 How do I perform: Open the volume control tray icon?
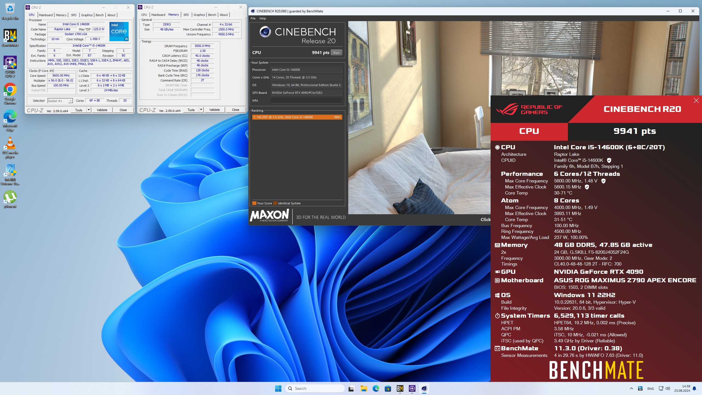[668, 388]
